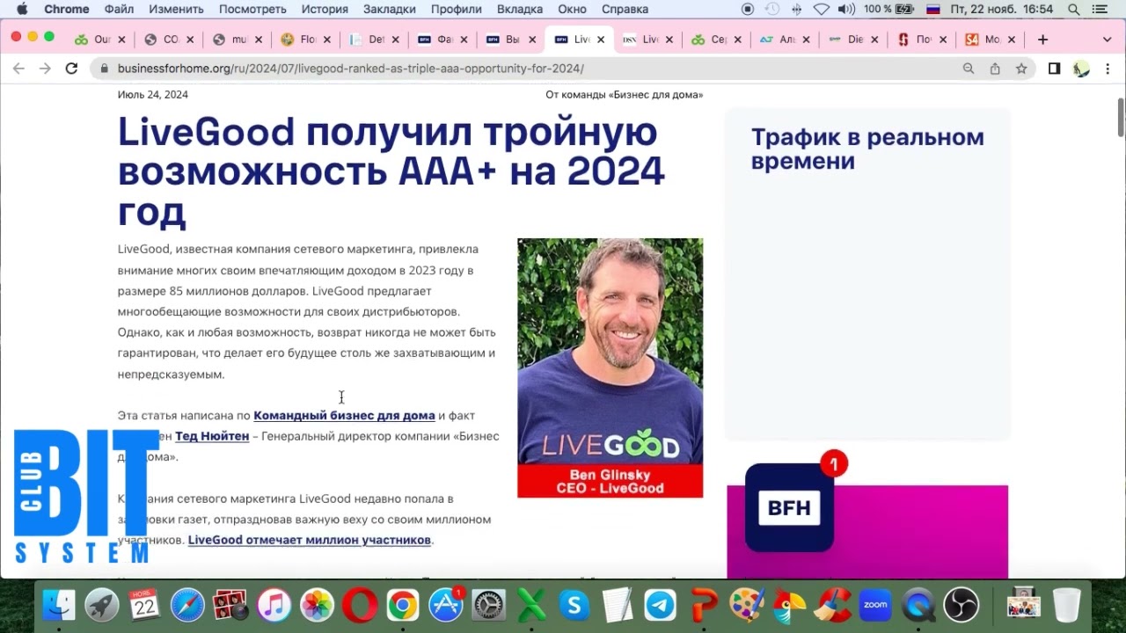Click the date 'Июль 24, 2024'
Image resolution: width=1126 pixels, height=633 pixels.
[x=153, y=95]
